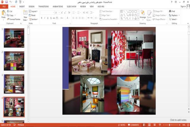
Task: Open Help question mark icon
Action: (x=172, y=2)
